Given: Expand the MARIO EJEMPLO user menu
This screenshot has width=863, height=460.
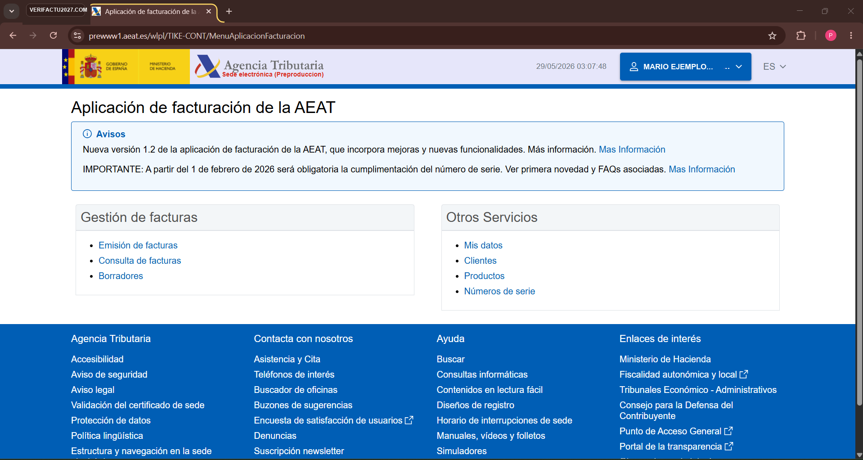Looking at the screenshot, I should pos(685,67).
